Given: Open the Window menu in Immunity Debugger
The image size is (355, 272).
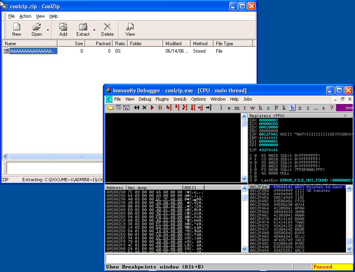Looking at the screenshot, I should [218, 99].
